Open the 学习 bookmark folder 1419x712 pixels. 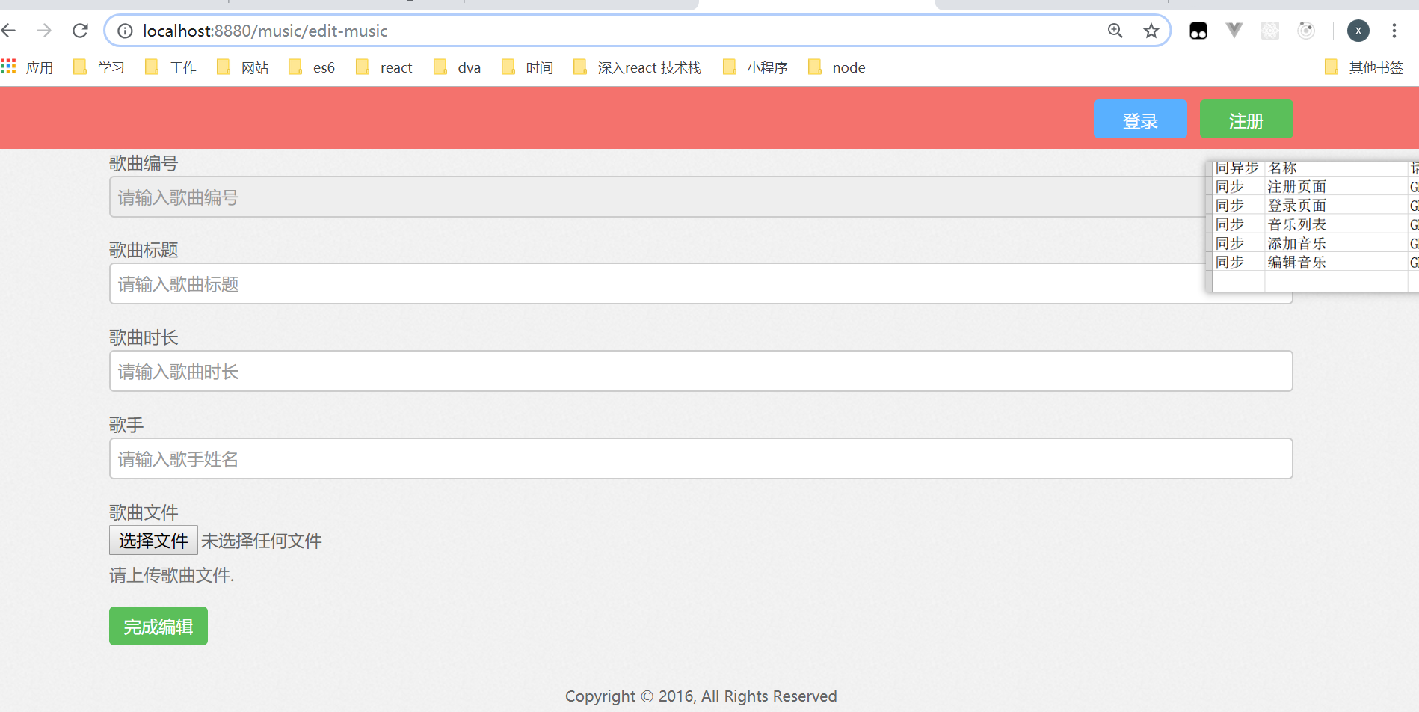pos(99,67)
